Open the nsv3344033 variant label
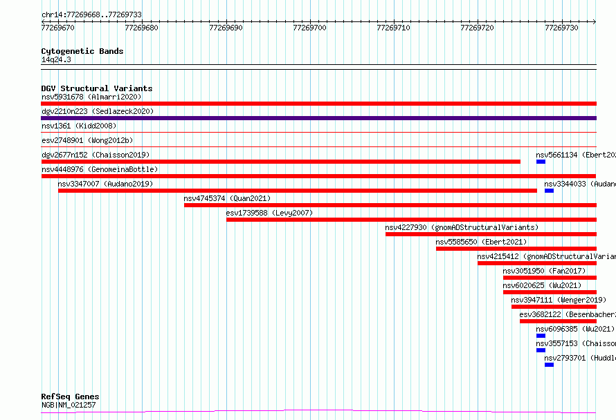Image resolution: width=616 pixels, height=420 pixels. 580,184
